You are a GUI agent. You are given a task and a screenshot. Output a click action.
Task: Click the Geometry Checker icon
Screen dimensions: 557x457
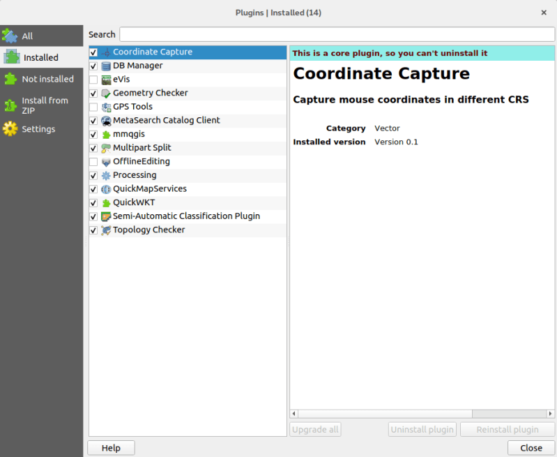(106, 93)
